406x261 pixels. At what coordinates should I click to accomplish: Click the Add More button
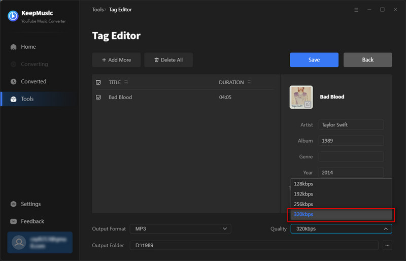[116, 60]
